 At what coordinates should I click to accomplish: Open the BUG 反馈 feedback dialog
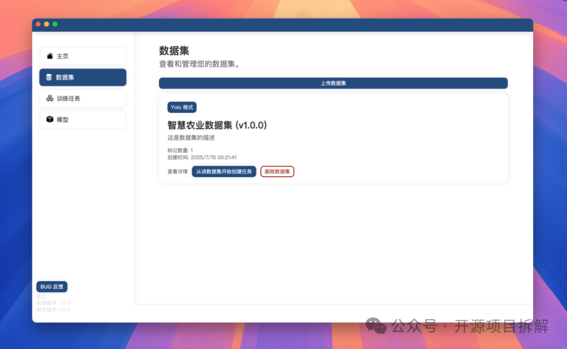click(x=51, y=287)
